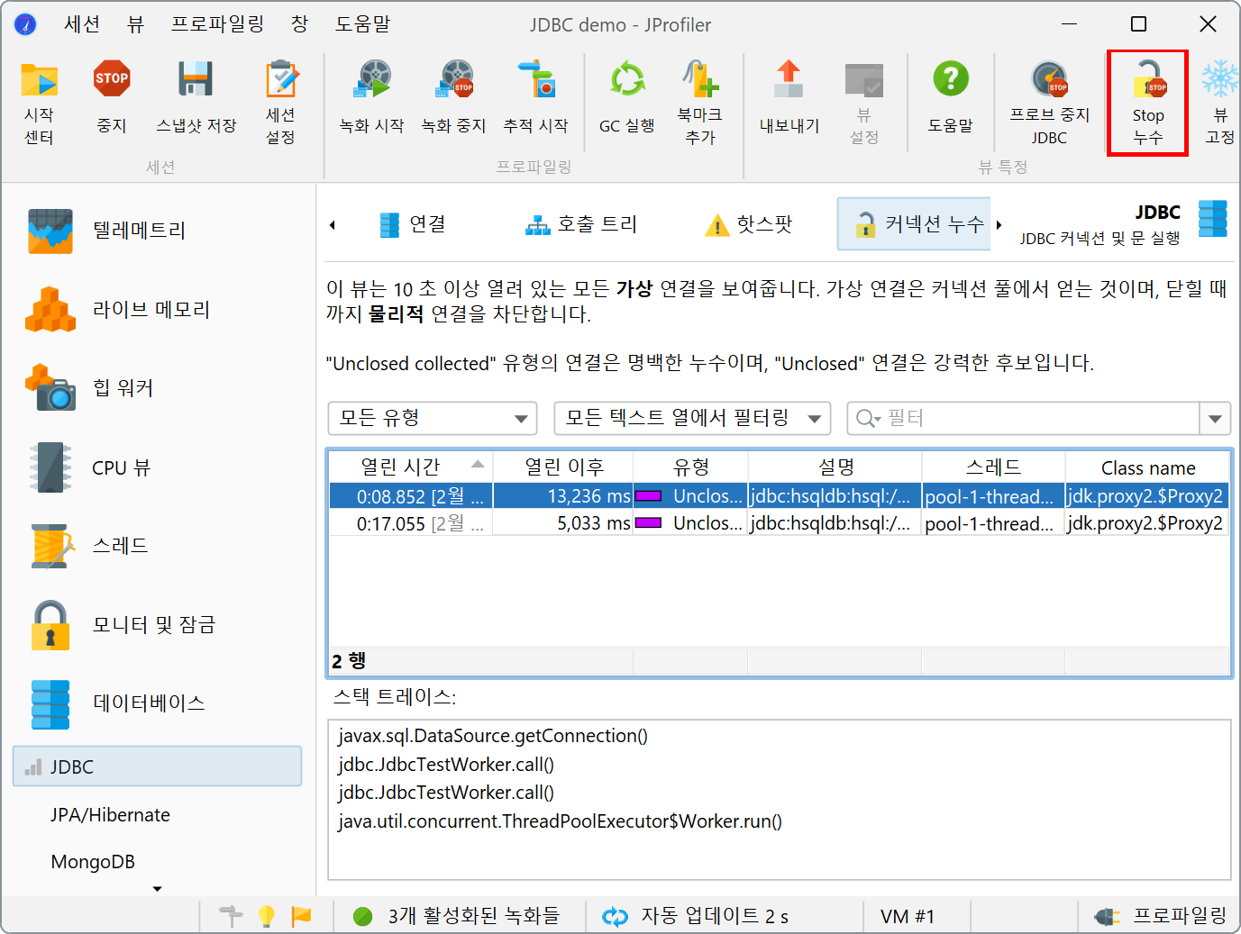Viewport: 1241px width, 934px height.
Task: Open the 도움말 help toolbar icon
Action: 951,98
